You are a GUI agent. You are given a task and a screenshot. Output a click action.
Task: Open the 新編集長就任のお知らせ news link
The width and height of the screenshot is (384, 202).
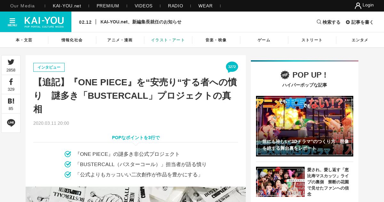[x=141, y=22]
